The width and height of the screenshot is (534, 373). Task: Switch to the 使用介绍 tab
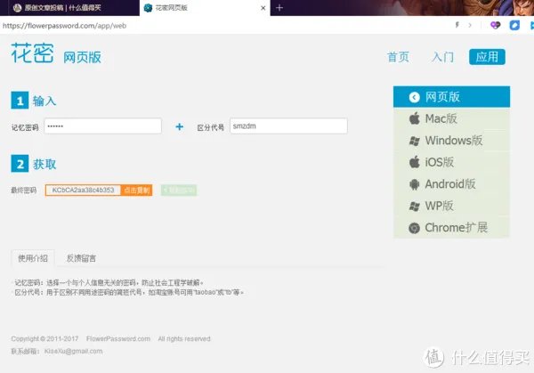pos(33,258)
